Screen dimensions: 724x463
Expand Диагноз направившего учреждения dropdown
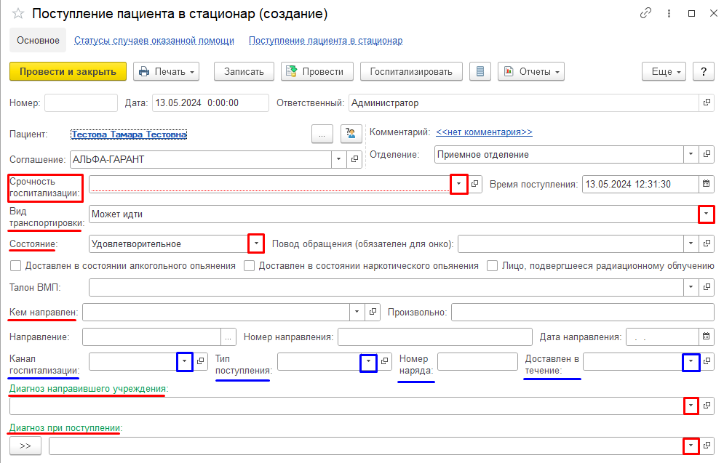(x=691, y=406)
